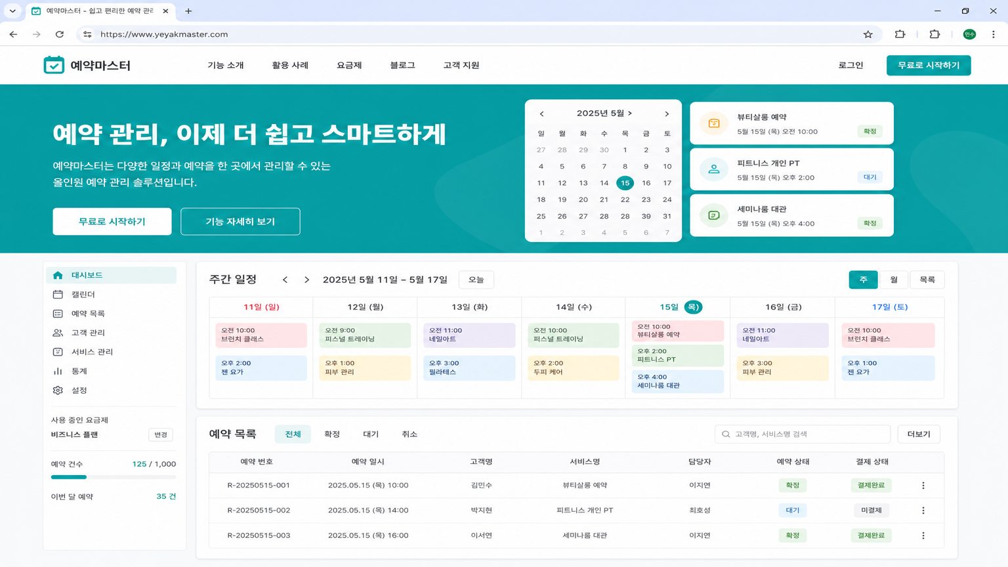
Task: Click header 무료로 시작하기 button
Action: pos(929,65)
